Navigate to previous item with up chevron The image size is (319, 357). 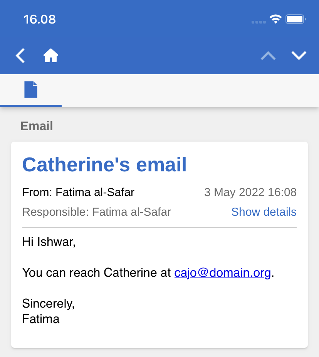pyautogui.click(x=268, y=56)
